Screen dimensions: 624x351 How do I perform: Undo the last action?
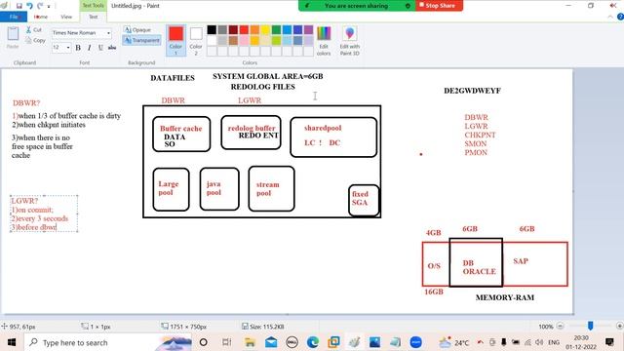29,6
